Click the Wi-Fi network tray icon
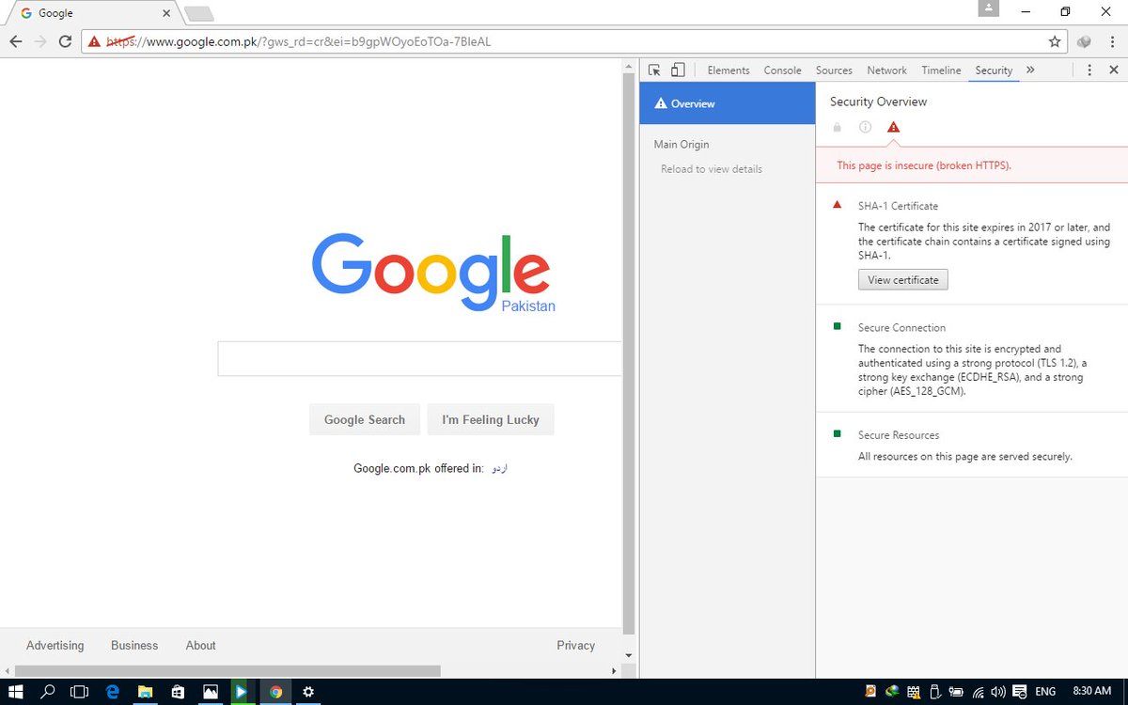The image size is (1128, 705). point(978,692)
